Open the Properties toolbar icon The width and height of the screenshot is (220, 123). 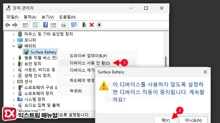(x=35, y=25)
